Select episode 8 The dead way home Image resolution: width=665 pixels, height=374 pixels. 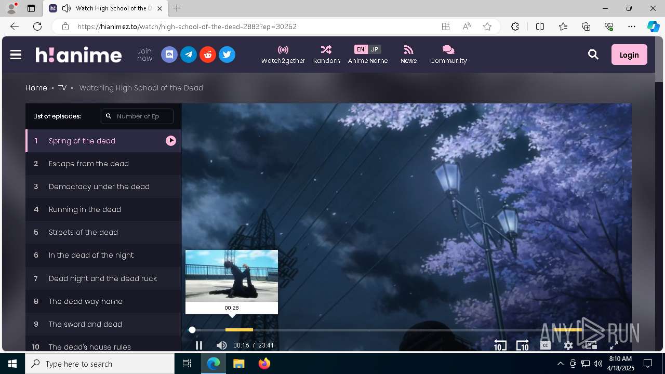[x=103, y=301]
